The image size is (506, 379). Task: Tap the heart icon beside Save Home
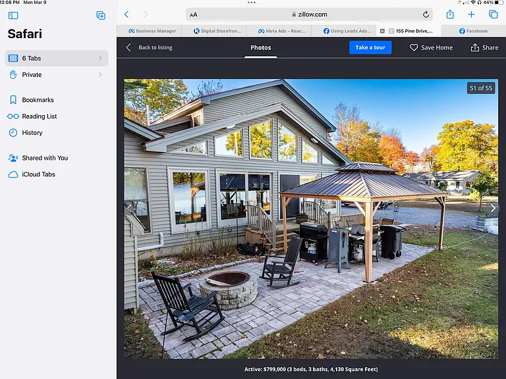pyautogui.click(x=414, y=47)
